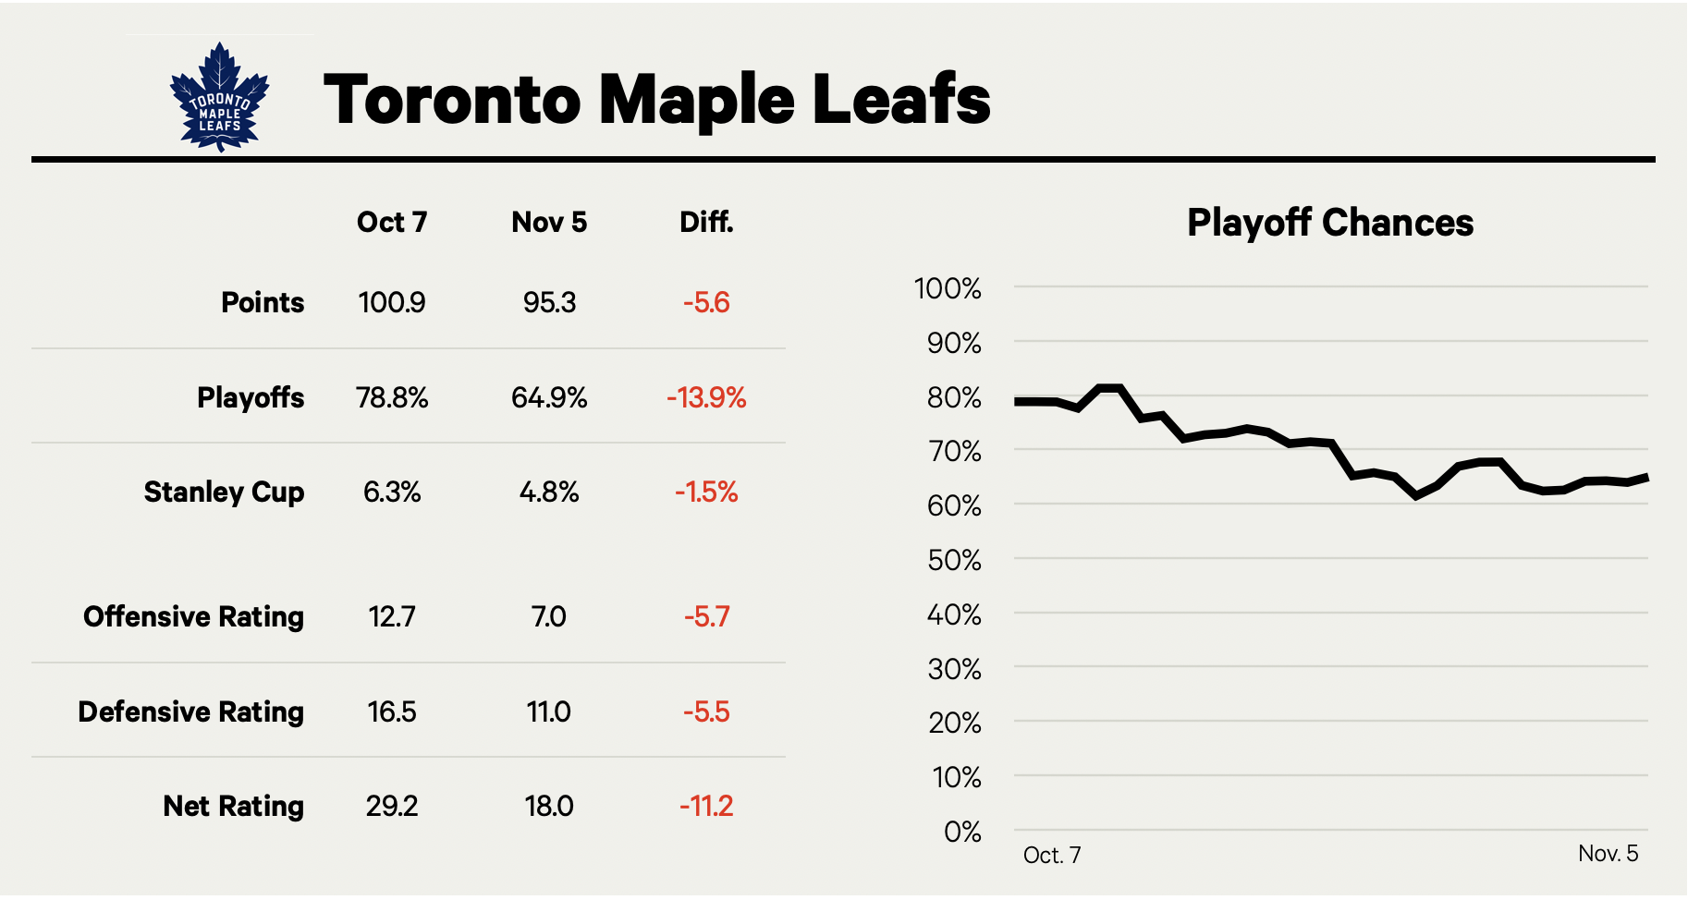1688x900 pixels.
Task: Click the 64.9% Nov 5 playoffs value
Action: [x=549, y=398]
